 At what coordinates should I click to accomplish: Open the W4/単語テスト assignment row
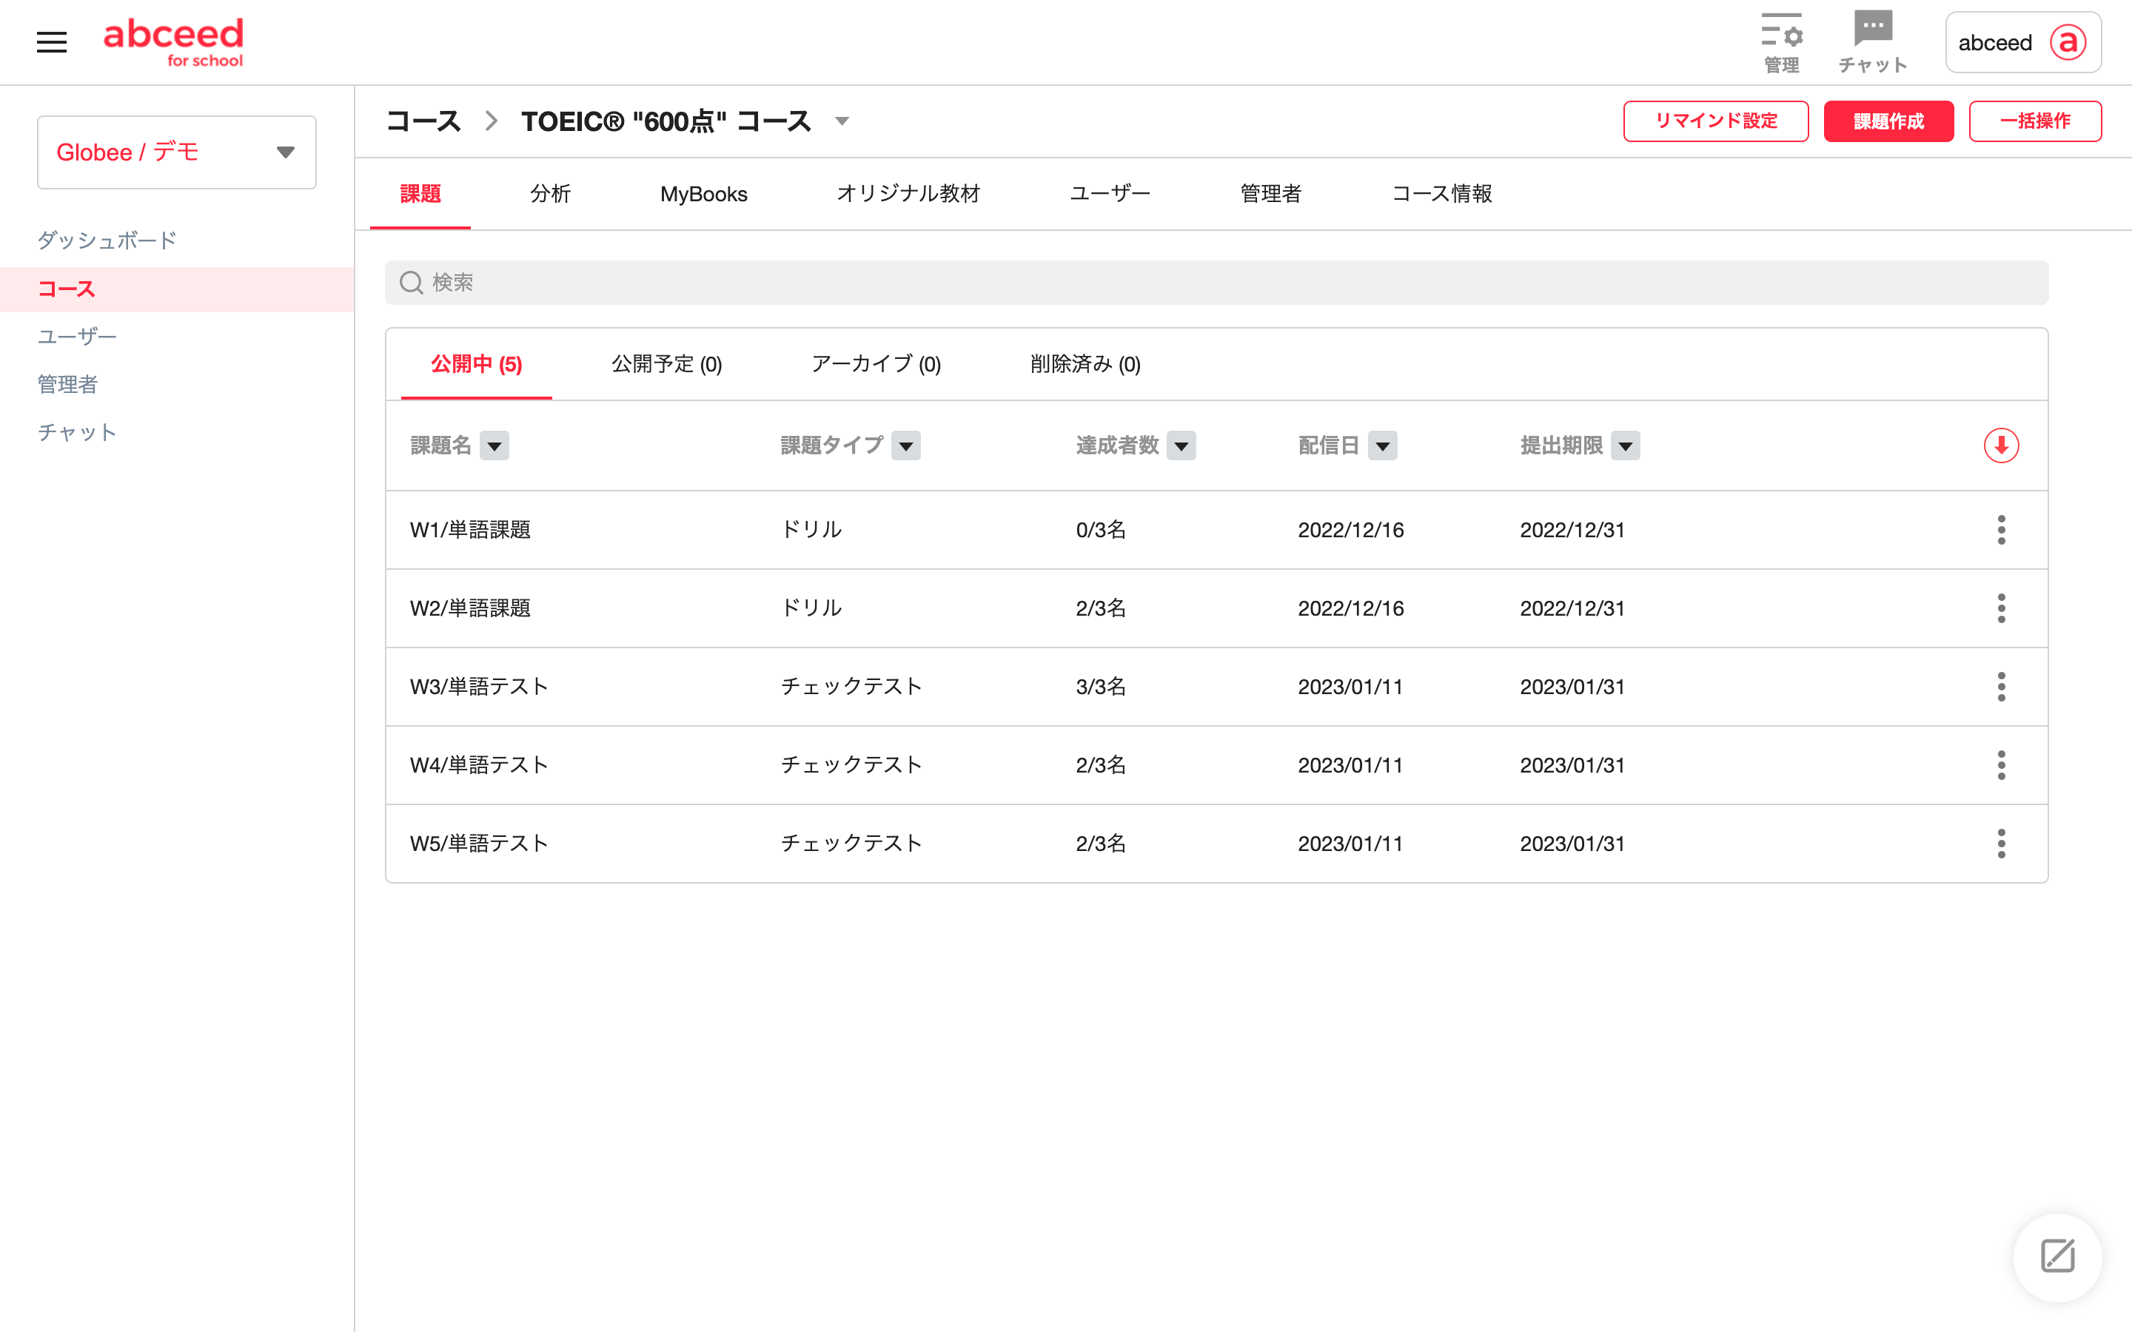pos(1217,764)
